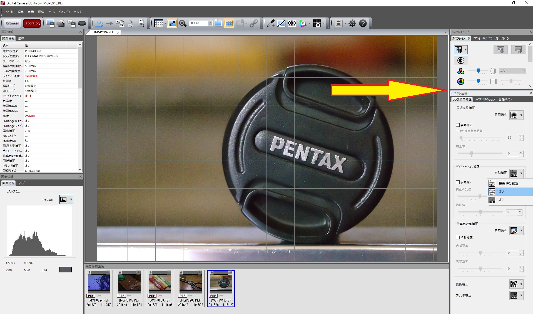Switch to the マップ tab
The width and height of the screenshot is (533, 314).
tap(21, 183)
